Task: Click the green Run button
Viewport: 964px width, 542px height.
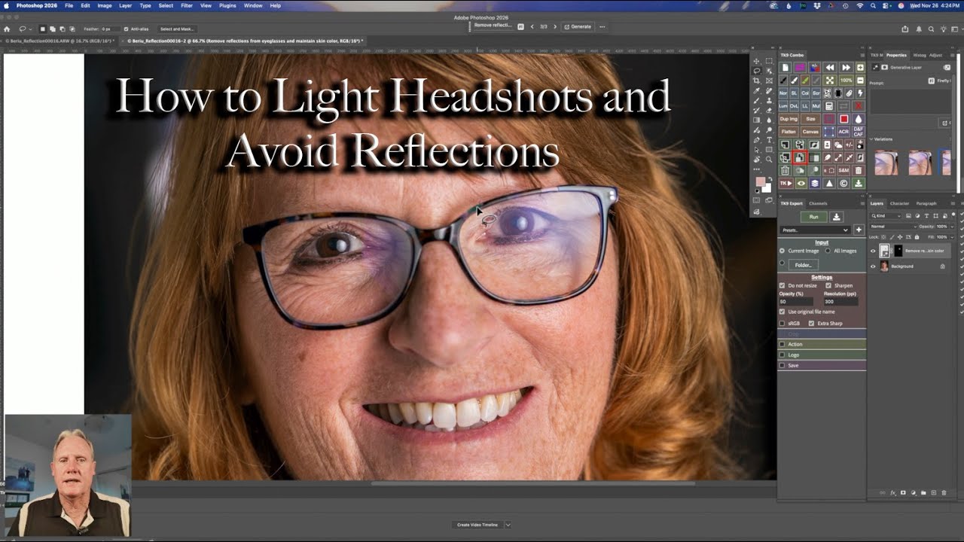Action: pyautogui.click(x=813, y=217)
